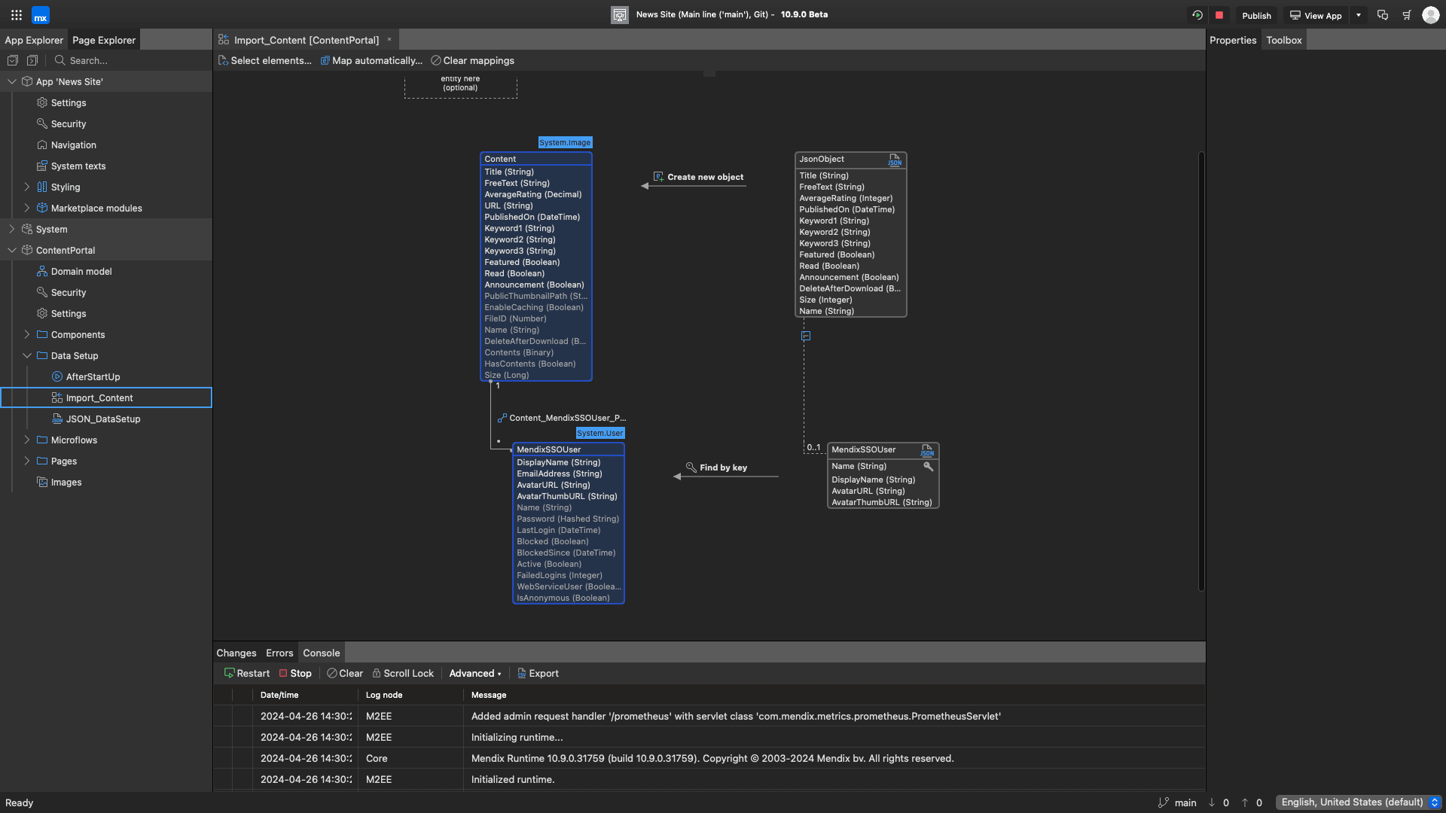The height and width of the screenshot is (813, 1446).
Task: Click Select elements... button
Action: point(264,60)
